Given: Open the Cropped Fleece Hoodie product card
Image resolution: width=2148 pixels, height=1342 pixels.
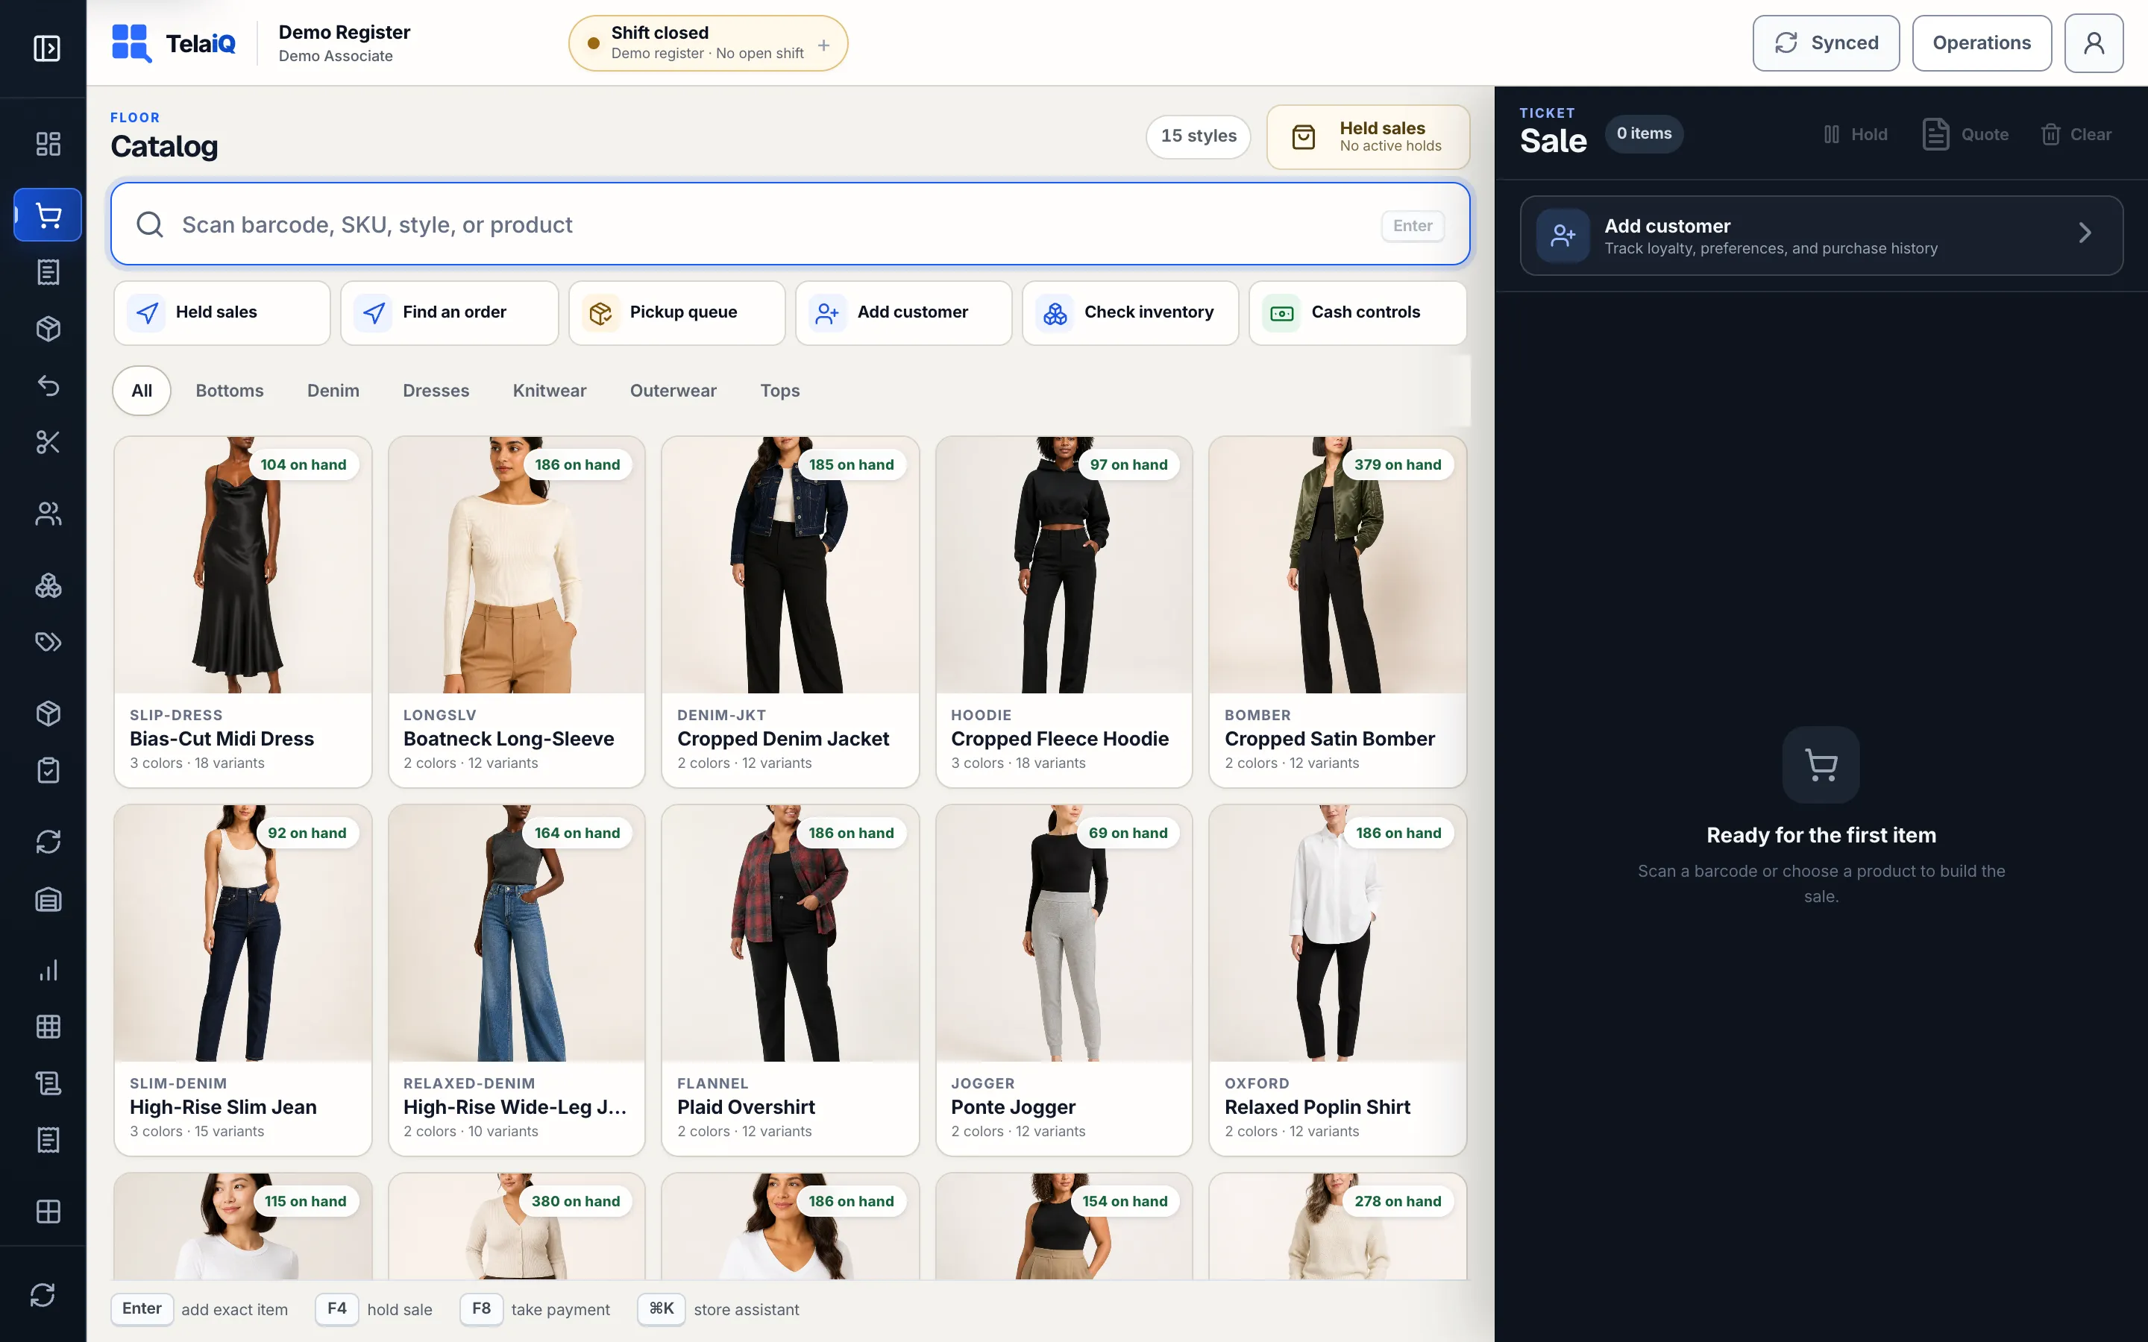Looking at the screenshot, I should click(1064, 611).
